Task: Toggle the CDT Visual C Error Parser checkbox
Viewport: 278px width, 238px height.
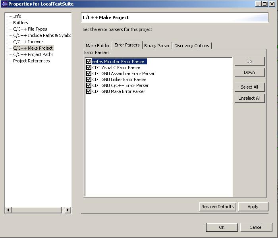Action: [x=89, y=68]
